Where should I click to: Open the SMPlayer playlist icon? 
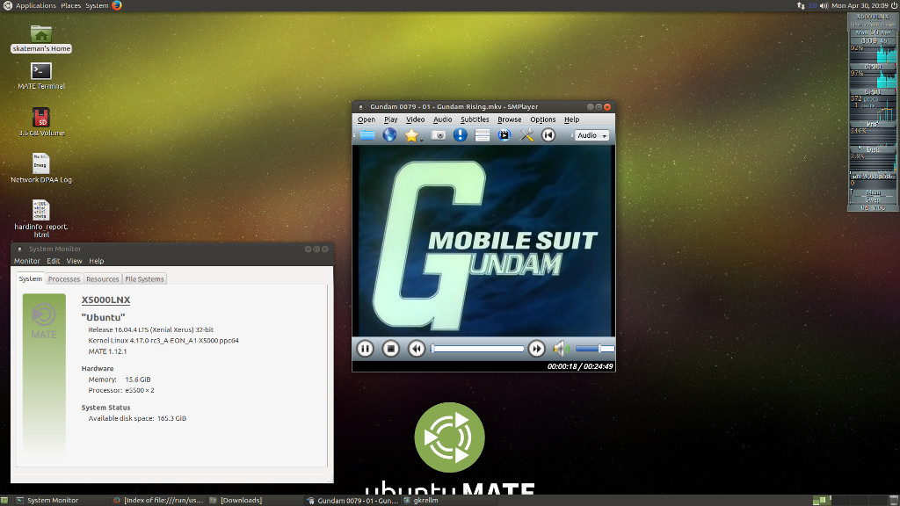[x=483, y=135]
